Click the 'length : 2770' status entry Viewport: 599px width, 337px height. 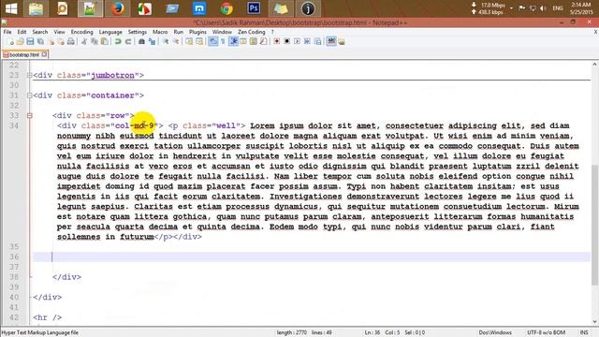[291, 332]
